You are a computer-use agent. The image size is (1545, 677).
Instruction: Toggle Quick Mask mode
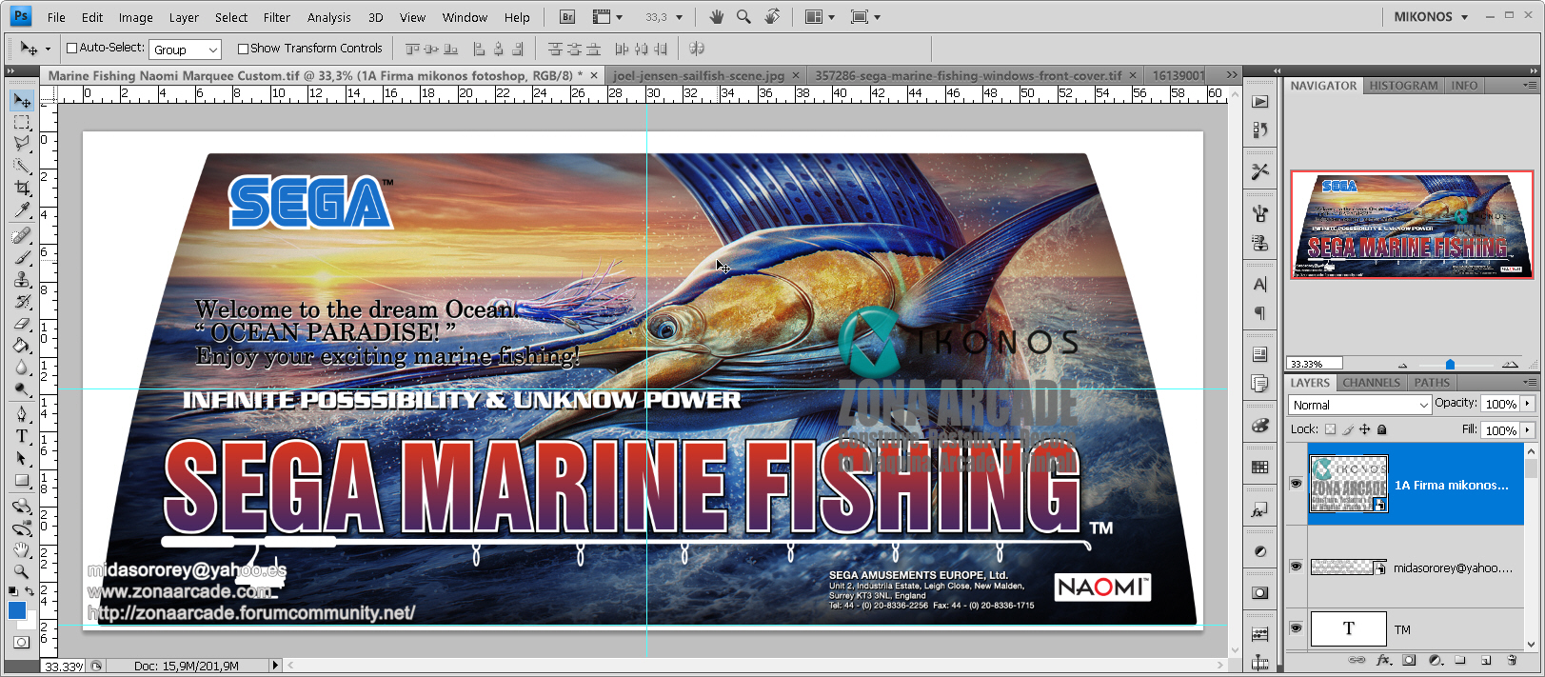(x=22, y=643)
